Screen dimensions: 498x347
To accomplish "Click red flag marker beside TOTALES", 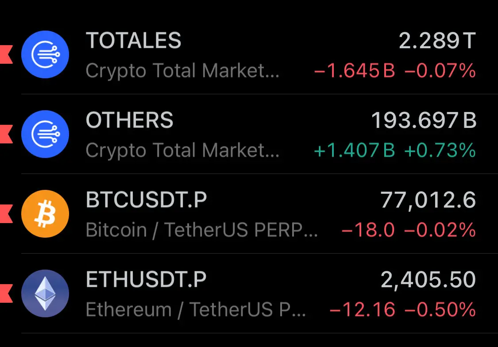I will pyautogui.click(x=6, y=54).
